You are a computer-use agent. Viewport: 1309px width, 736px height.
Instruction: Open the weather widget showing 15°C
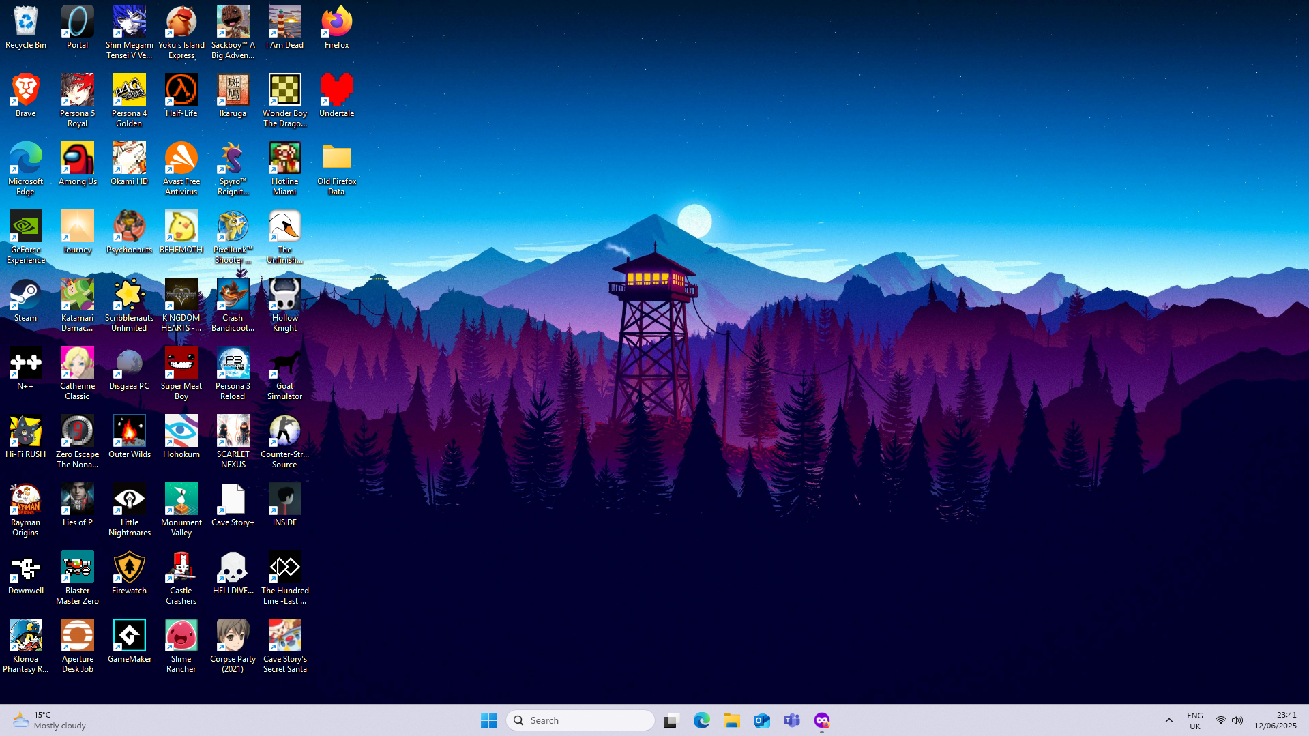point(49,720)
